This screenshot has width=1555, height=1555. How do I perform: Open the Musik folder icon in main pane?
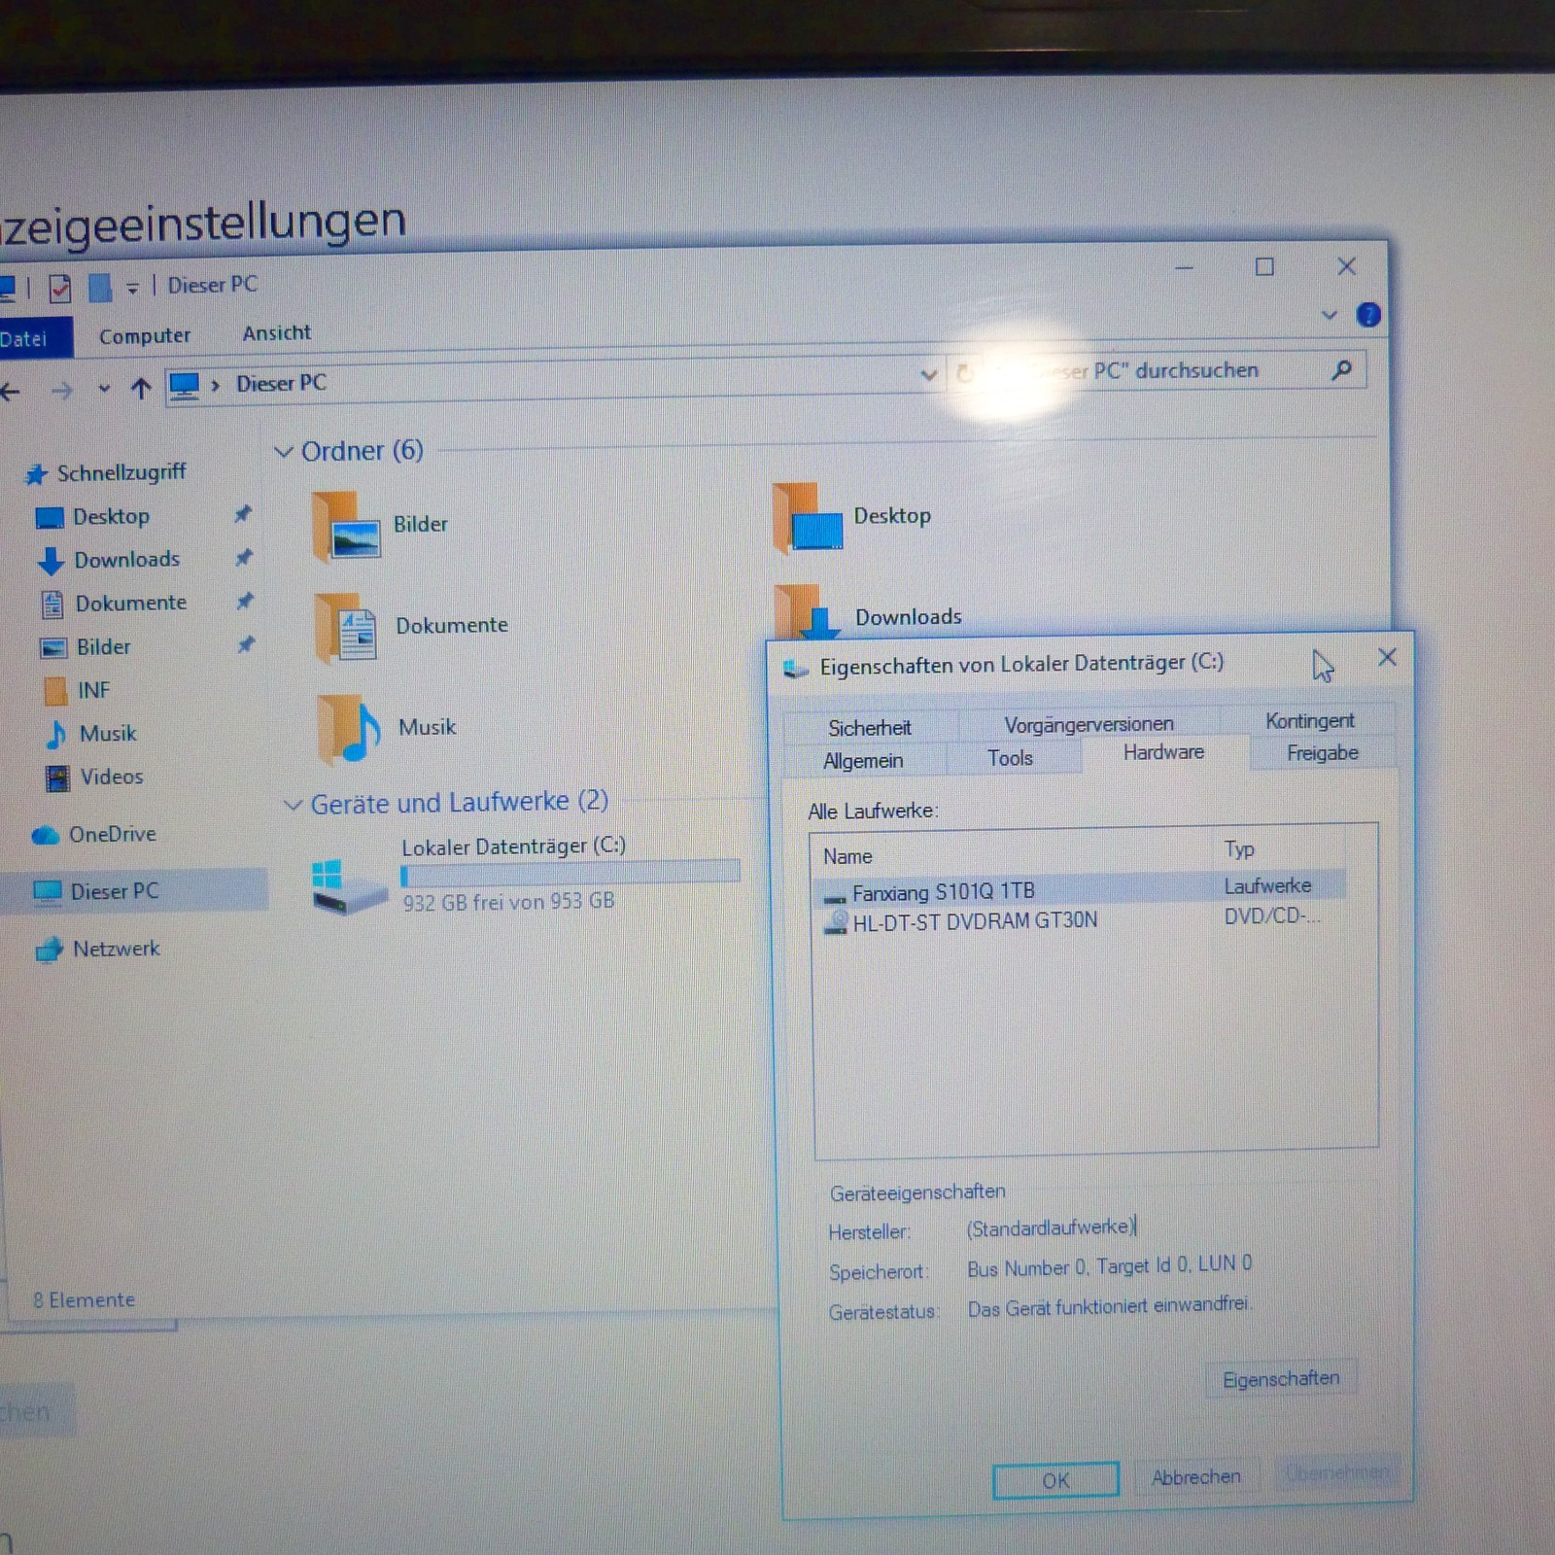[x=349, y=729]
